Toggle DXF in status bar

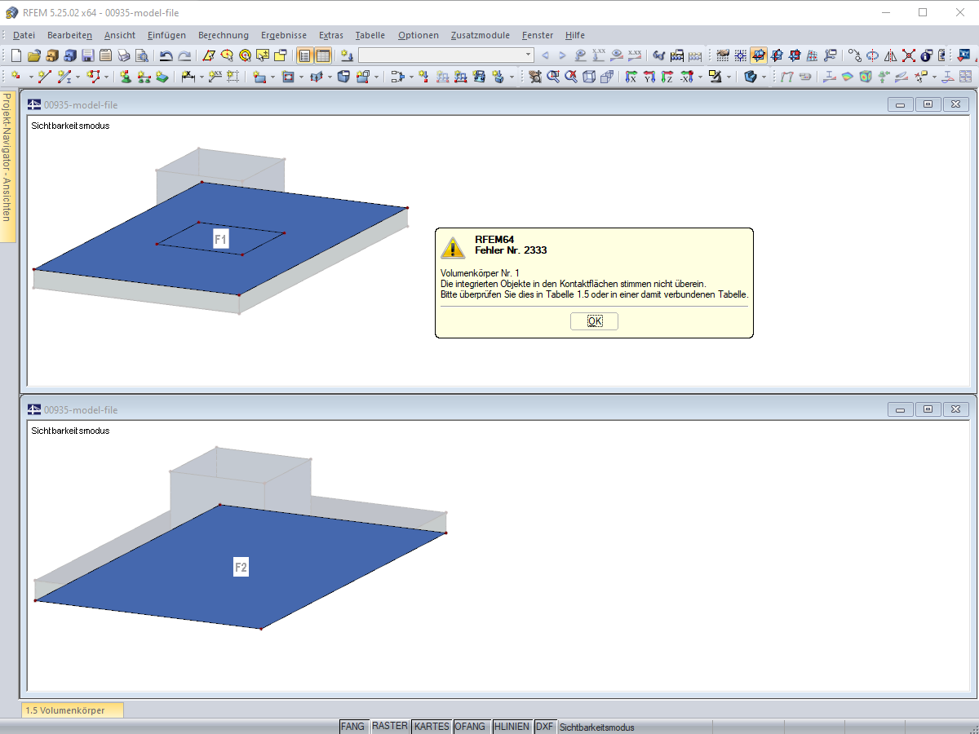(x=544, y=727)
